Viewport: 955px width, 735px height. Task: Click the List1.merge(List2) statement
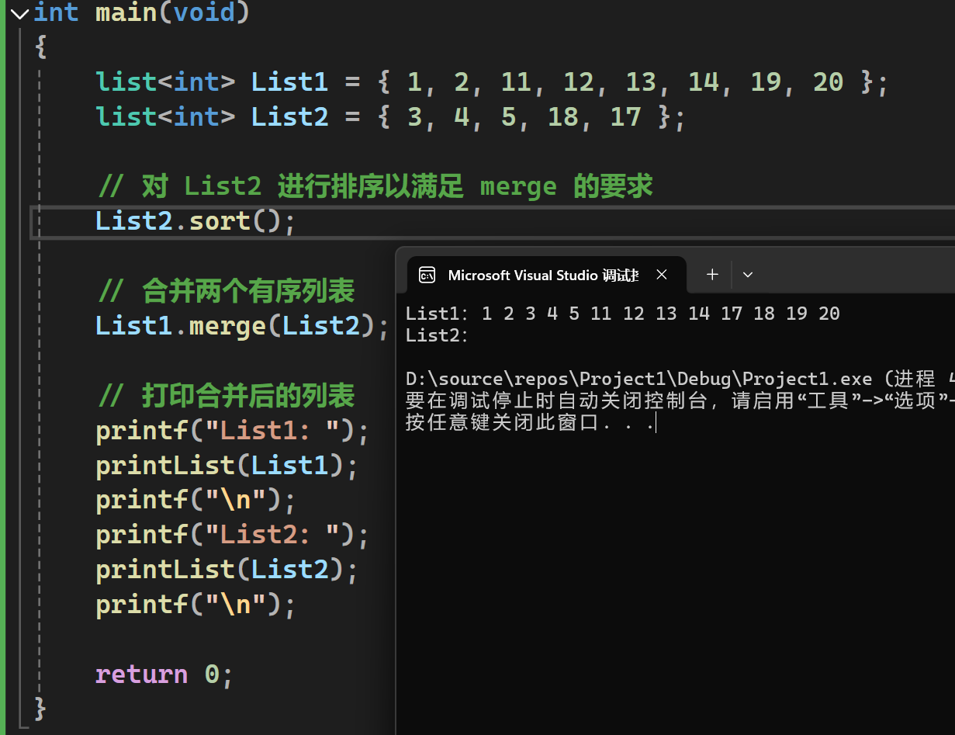pyautogui.click(x=241, y=326)
